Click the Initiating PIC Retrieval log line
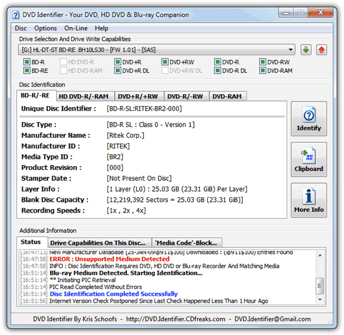The width and height of the screenshot is (344, 335). (x=82, y=280)
